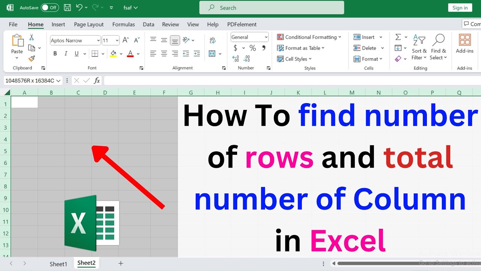Click in the Search box
Viewport: 481px width, 271px height.
[x=272, y=8]
